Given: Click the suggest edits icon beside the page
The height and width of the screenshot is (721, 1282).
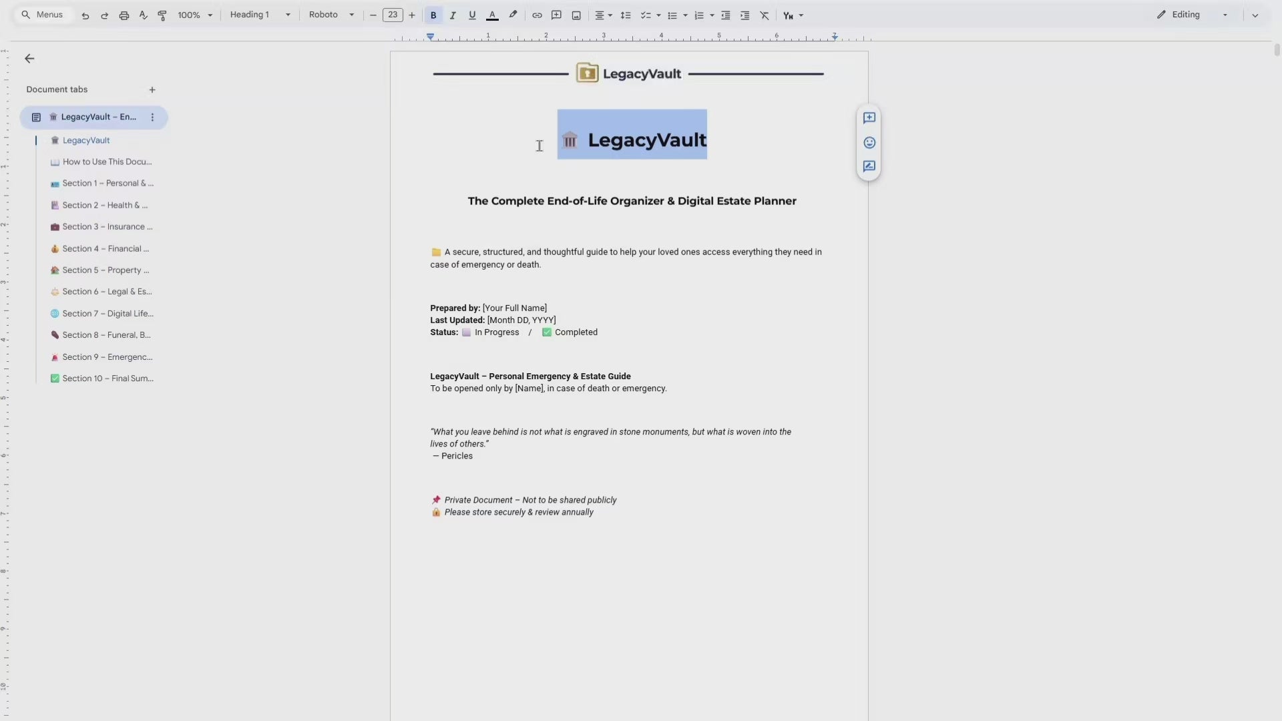Looking at the screenshot, I should coord(869,167).
